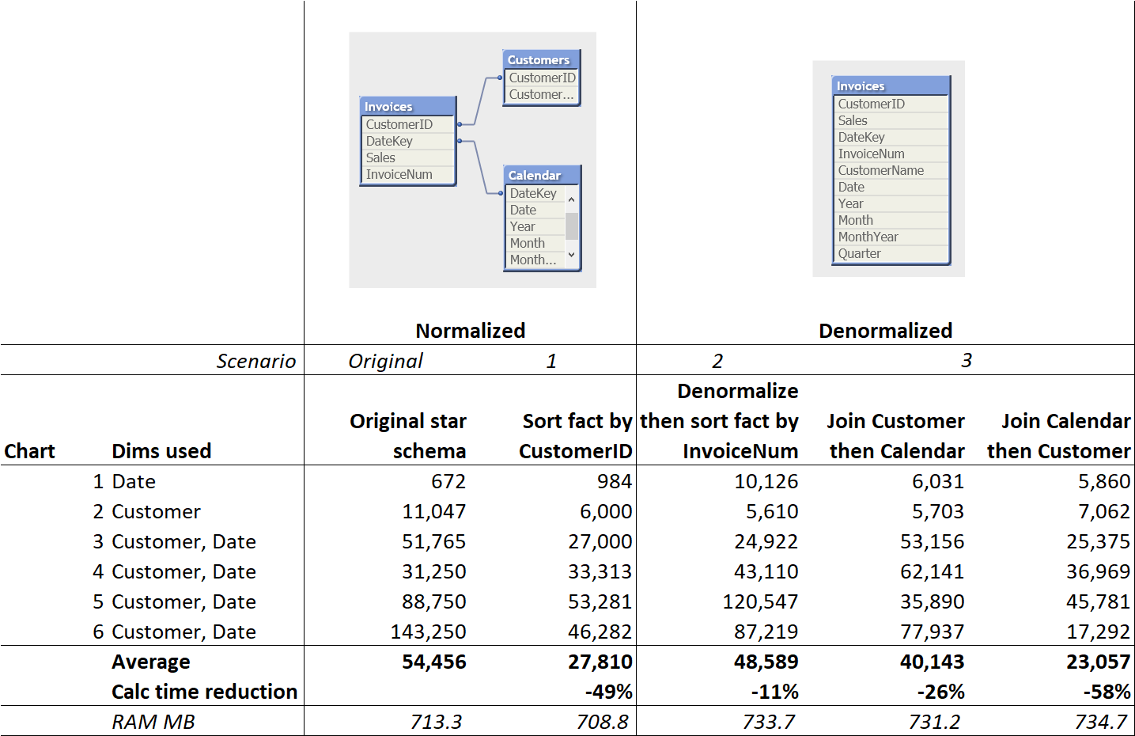Click the Calendar table scroll up arrow

pos(571,199)
